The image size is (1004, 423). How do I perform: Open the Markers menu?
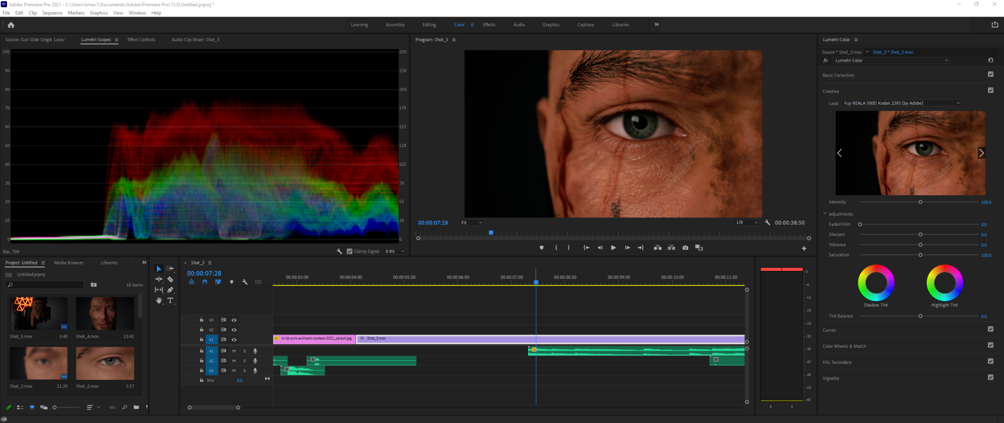pos(76,13)
